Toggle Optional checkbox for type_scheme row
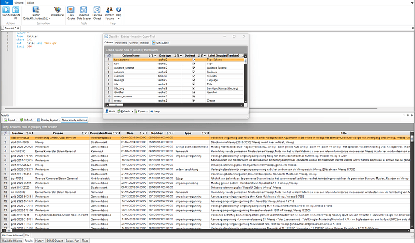The image size is (415, 243). tap(194, 60)
